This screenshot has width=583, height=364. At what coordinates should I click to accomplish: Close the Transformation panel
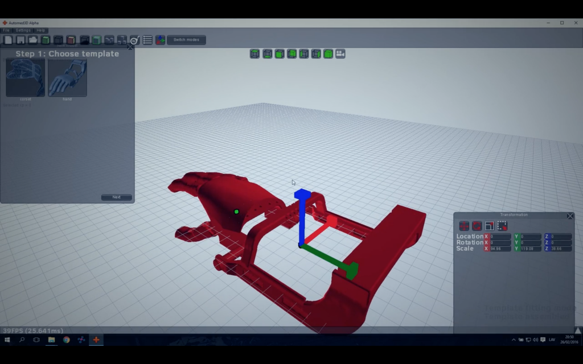[x=570, y=216]
